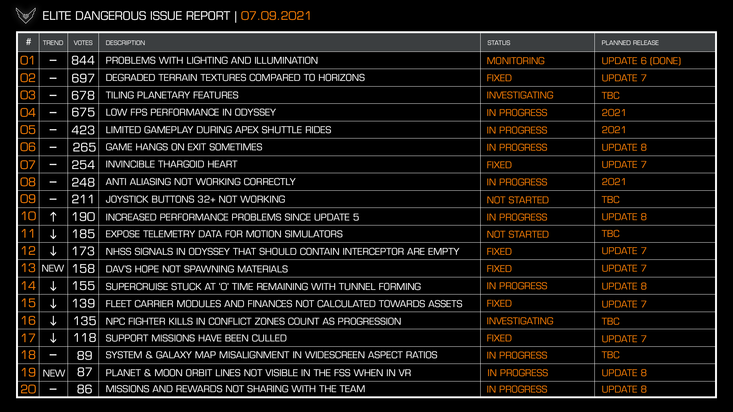The height and width of the screenshot is (412, 733).
Task: Click the down arrow trend in row 12
Action: (x=53, y=251)
